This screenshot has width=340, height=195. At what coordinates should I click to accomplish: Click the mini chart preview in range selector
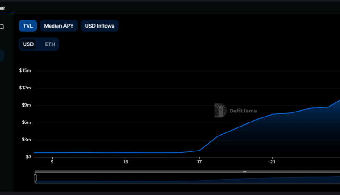(187, 179)
